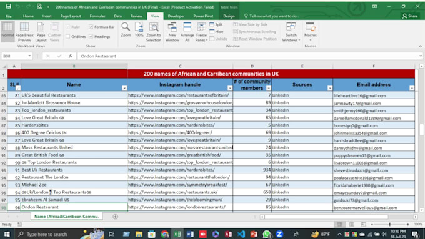Toggle the Headings checkbox
The width and height of the screenshot is (425, 239).
pos(91,36)
